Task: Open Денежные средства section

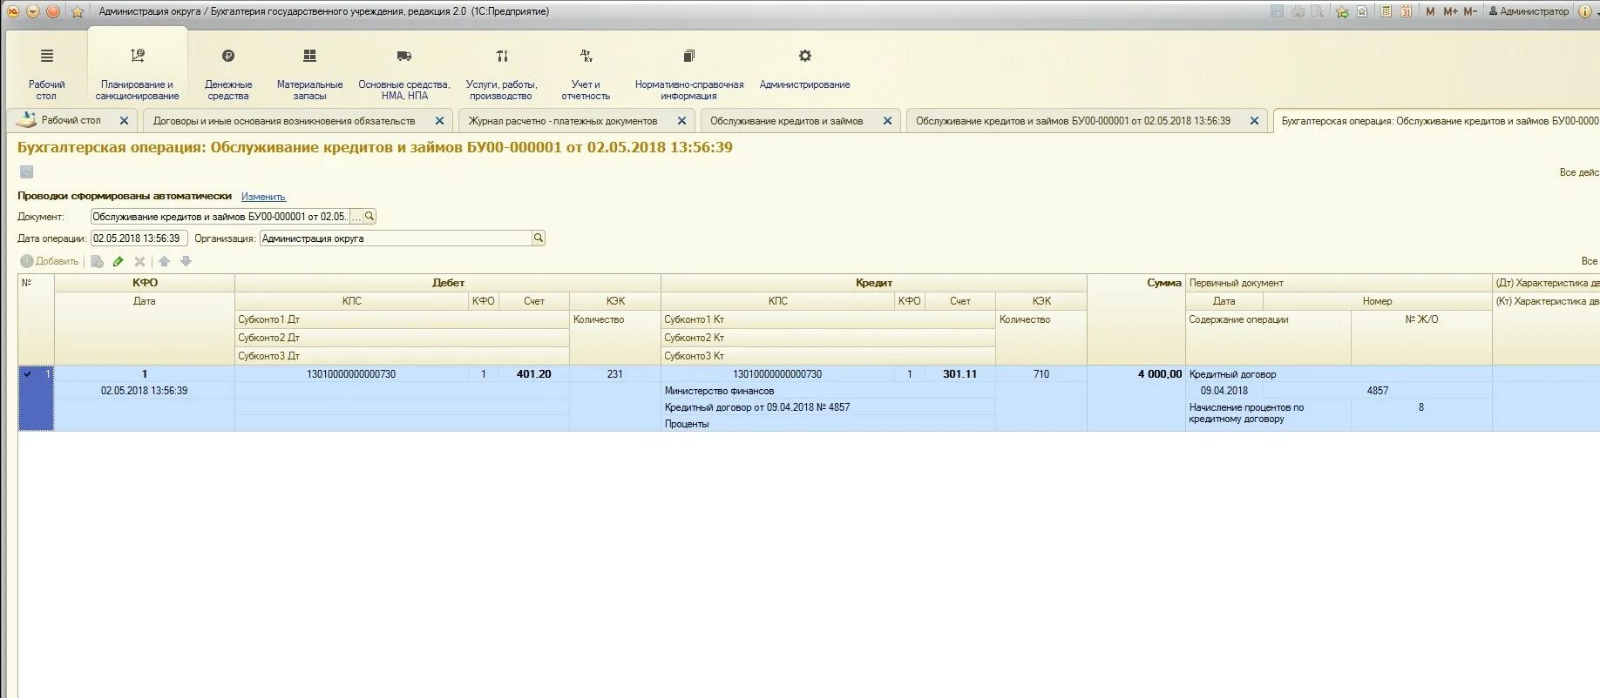Action: click(x=228, y=73)
